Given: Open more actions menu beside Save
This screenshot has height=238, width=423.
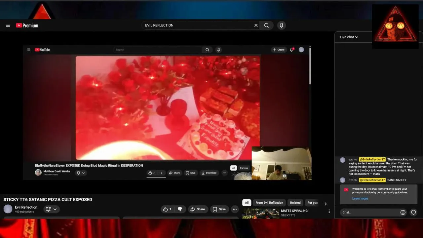Looking at the screenshot, I should click(x=235, y=209).
